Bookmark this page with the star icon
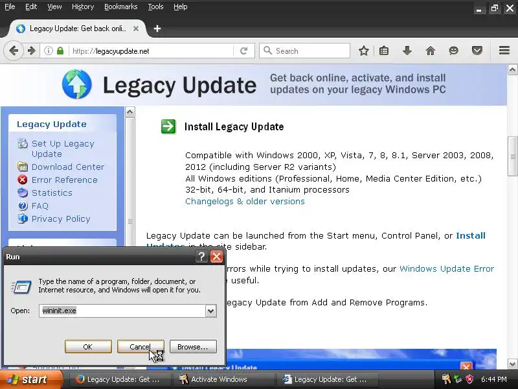This screenshot has height=389, width=518. click(x=363, y=51)
